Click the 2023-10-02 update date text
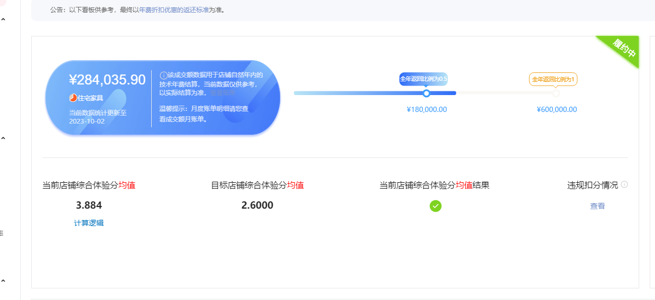 click(87, 121)
